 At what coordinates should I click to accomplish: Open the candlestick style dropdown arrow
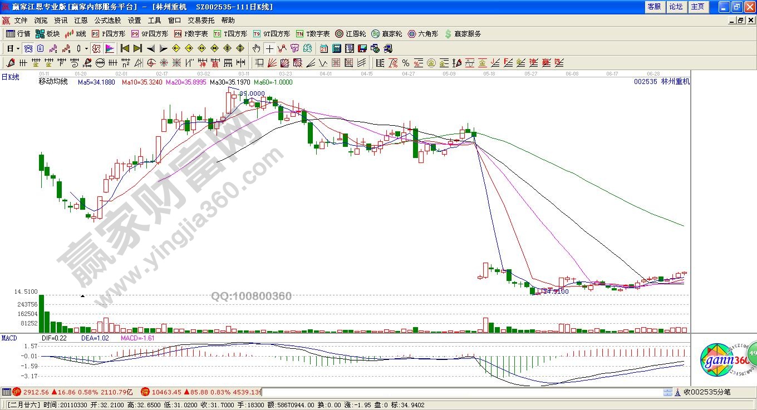pyautogui.click(x=86, y=48)
